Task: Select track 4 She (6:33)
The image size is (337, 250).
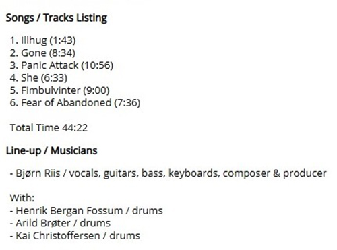Action: coord(38,78)
